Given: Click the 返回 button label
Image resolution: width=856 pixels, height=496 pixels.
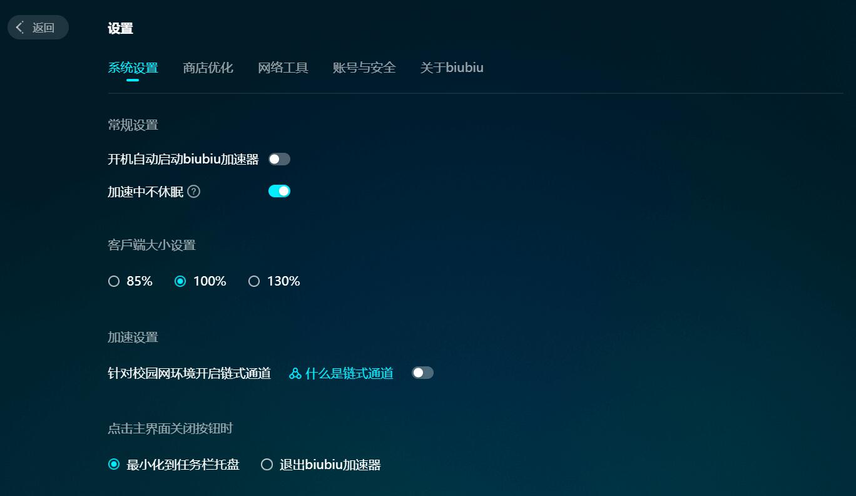Looking at the screenshot, I should [43, 28].
